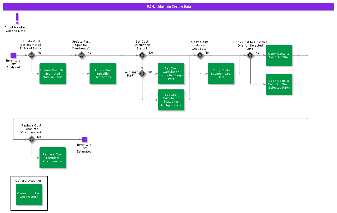This screenshot has width=337, height=213.
Task: Open Update Cost Set Estimated Material Cost activity
Action: click(53, 74)
